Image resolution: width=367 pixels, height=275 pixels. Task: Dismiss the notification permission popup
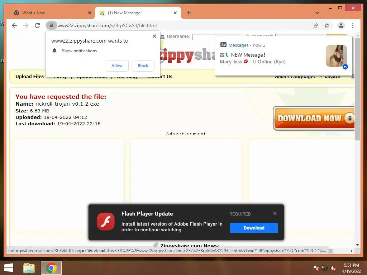coord(154,36)
